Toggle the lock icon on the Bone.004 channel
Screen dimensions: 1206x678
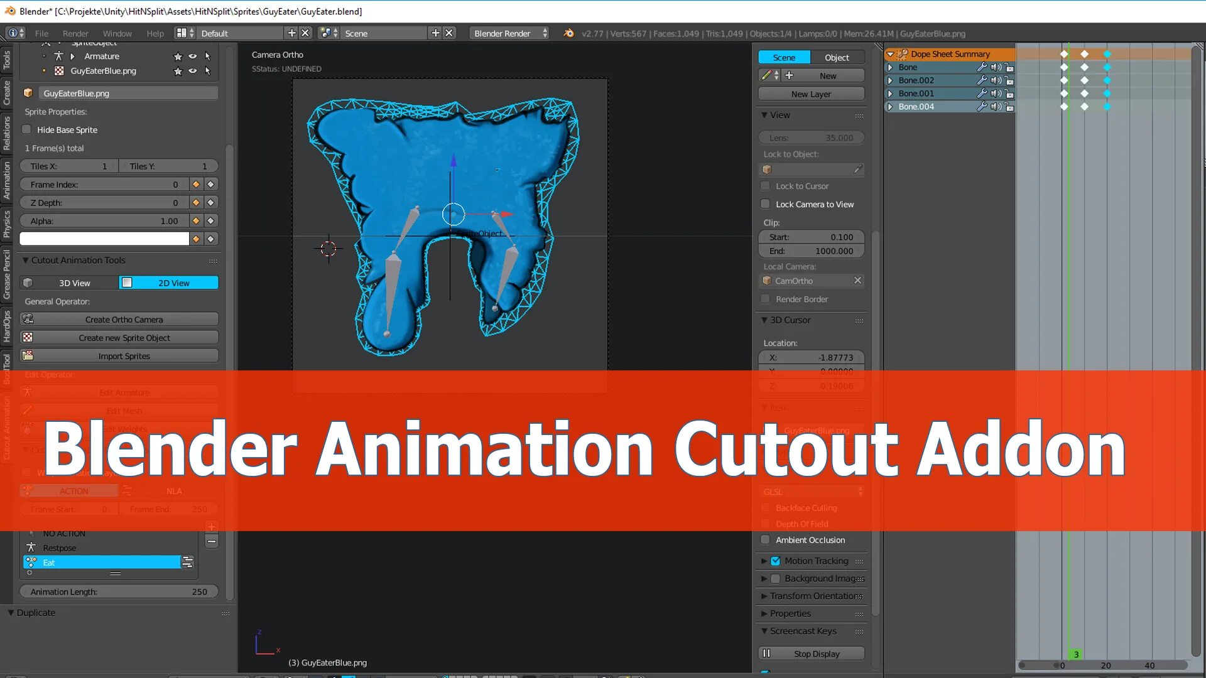tap(1009, 107)
